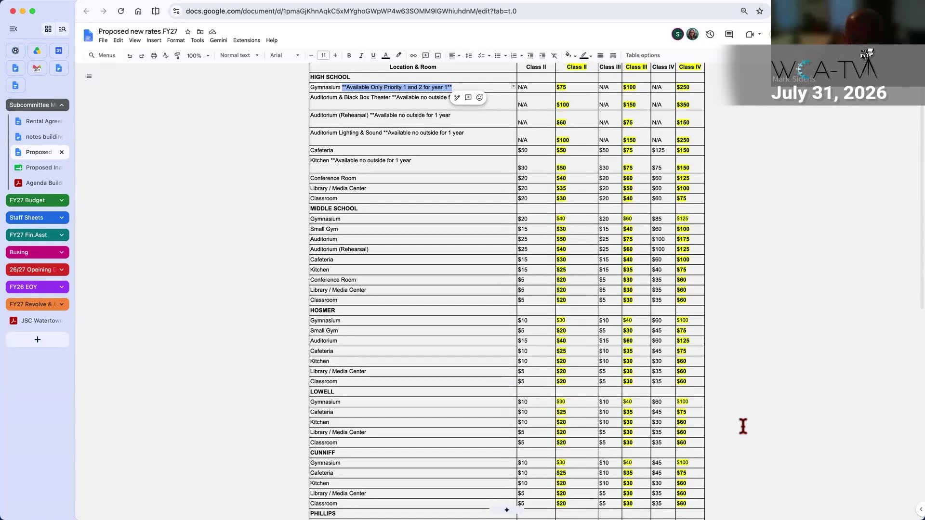Open the File menu
The width and height of the screenshot is (925, 520).
pyautogui.click(x=103, y=40)
